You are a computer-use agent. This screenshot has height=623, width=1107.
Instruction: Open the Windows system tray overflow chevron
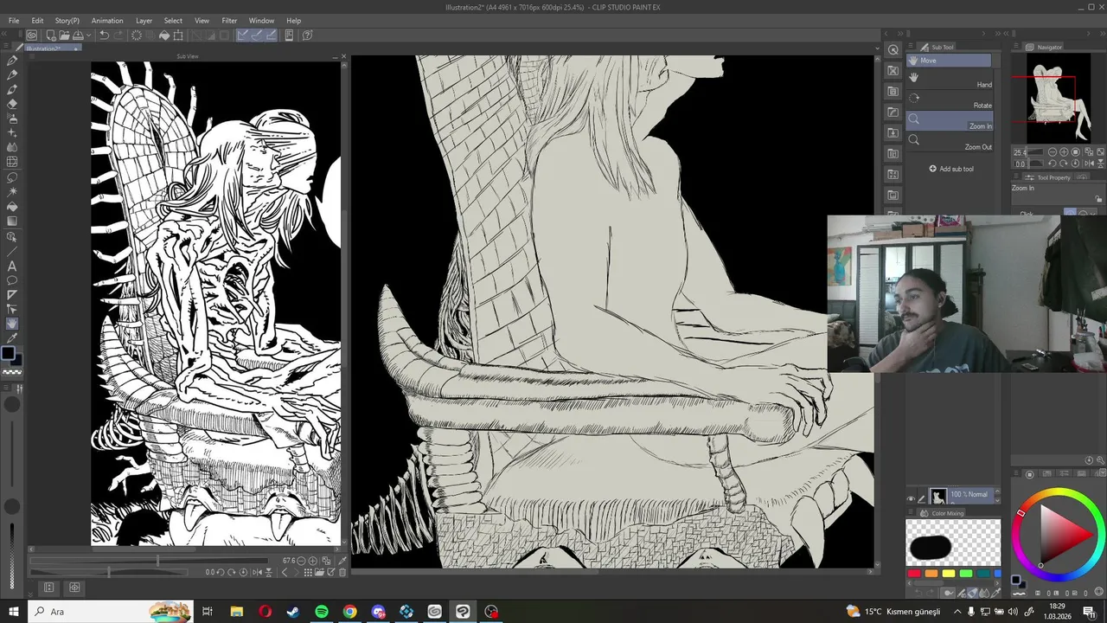[957, 612]
